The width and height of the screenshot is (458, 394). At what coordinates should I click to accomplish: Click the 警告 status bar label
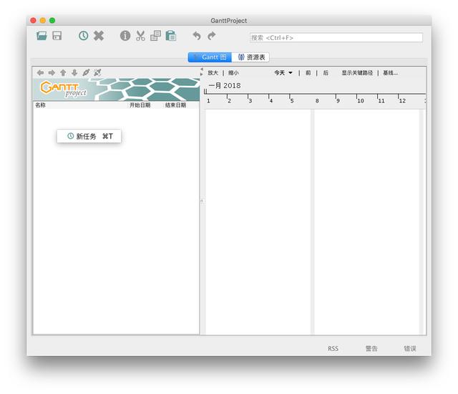click(x=371, y=349)
